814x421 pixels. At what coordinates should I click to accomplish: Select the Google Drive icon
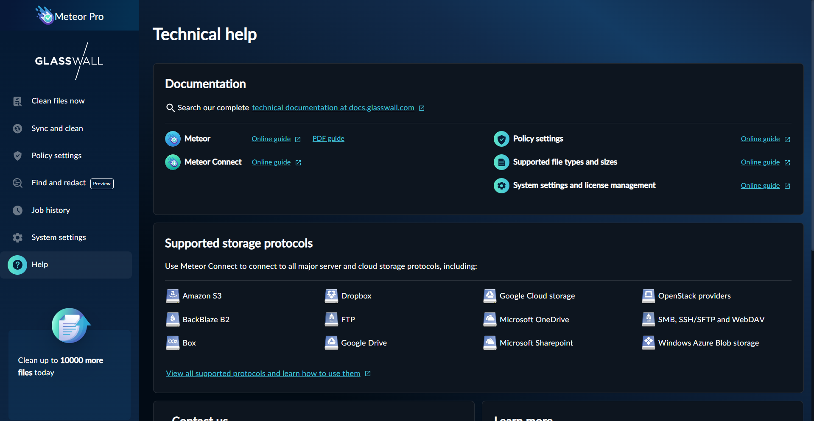[x=331, y=343]
